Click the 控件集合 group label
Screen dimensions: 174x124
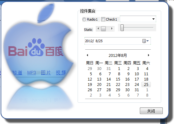(88, 11)
